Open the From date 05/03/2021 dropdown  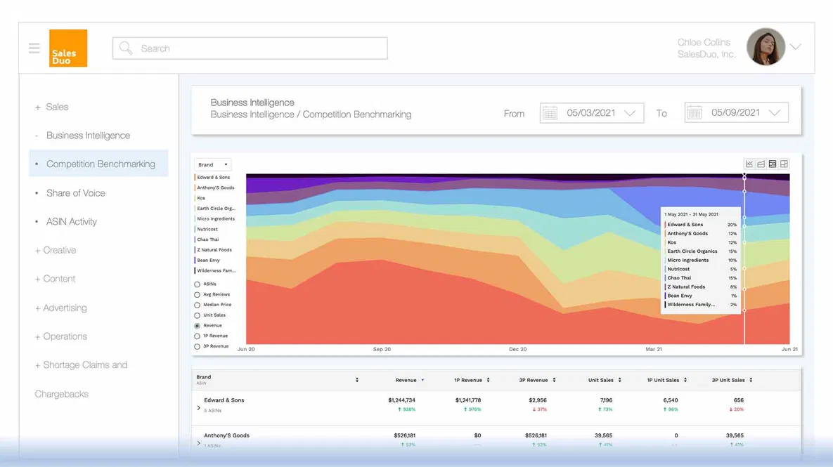[x=592, y=113]
